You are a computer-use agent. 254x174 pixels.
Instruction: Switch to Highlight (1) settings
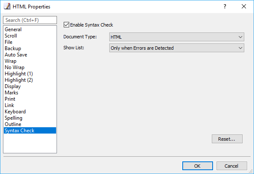point(19,74)
